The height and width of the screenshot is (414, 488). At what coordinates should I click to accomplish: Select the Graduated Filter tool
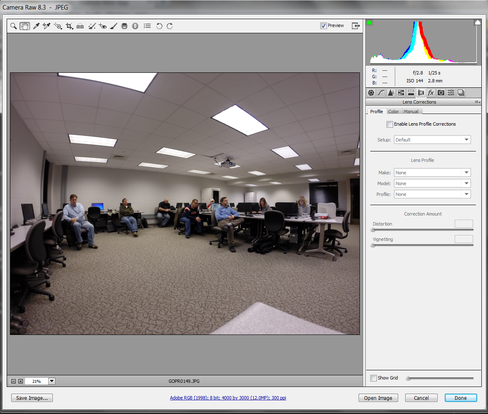pos(124,26)
